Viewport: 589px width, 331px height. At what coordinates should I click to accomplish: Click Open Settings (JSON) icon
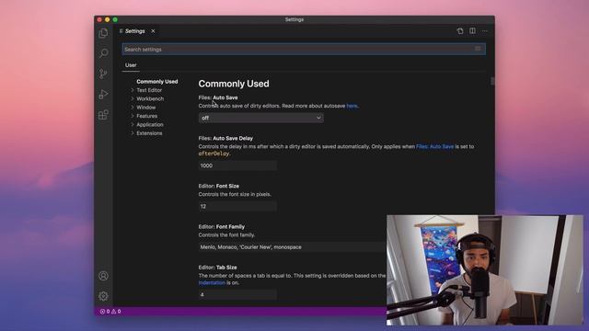460,31
